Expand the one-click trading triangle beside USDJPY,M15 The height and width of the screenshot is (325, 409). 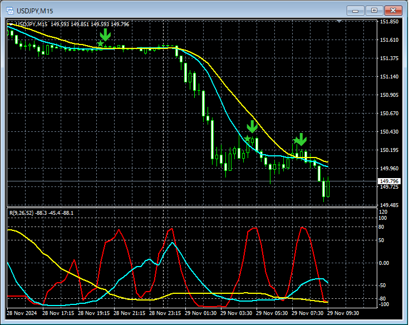[11, 24]
